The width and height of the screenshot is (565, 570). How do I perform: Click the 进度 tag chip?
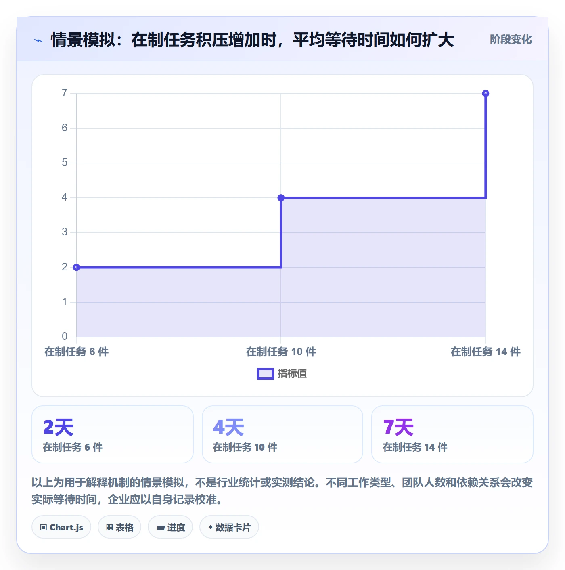170,527
